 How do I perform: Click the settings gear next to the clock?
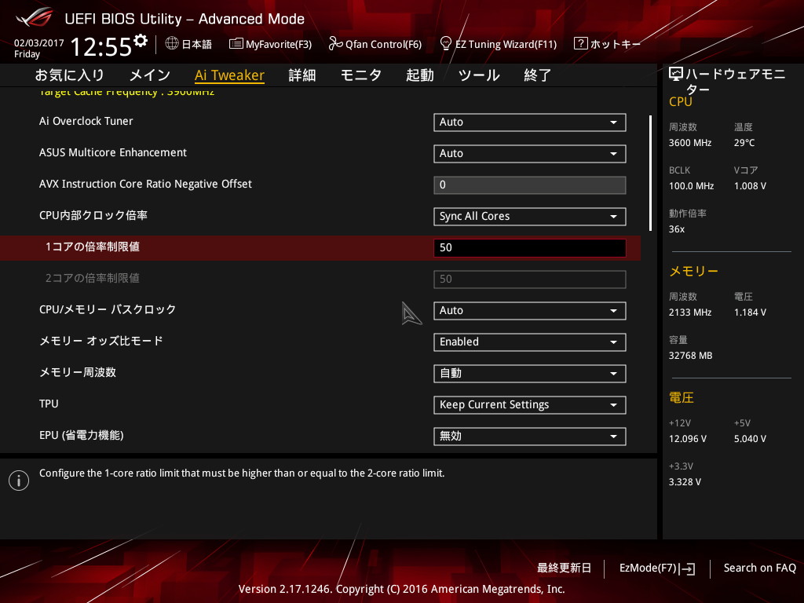(141, 40)
